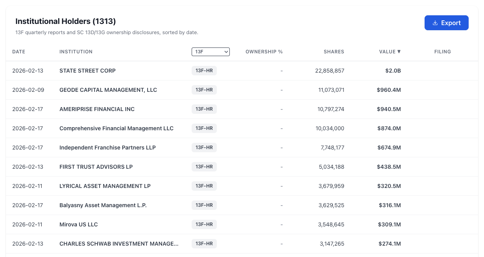Image resolution: width=484 pixels, height=257 pixels.
Task: Click the date in Mirova US row
Action: pos(27,224)
